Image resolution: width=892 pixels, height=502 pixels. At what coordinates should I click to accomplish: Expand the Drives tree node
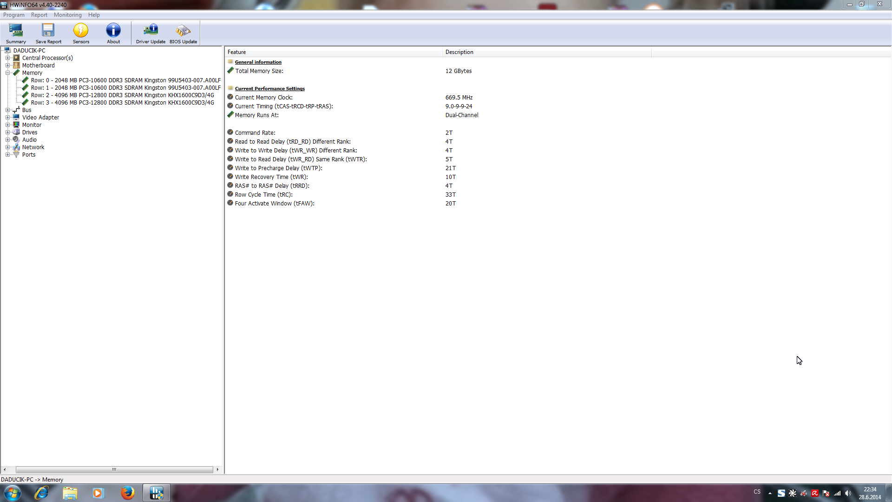tap(7, 132)
